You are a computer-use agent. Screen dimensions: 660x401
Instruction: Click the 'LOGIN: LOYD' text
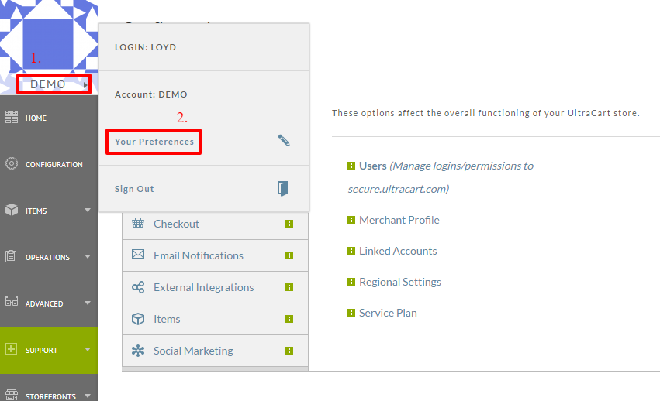click(145, 47)
